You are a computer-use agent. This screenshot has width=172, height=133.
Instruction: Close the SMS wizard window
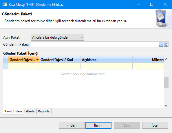pyautogui.click(x=165, y=4)
